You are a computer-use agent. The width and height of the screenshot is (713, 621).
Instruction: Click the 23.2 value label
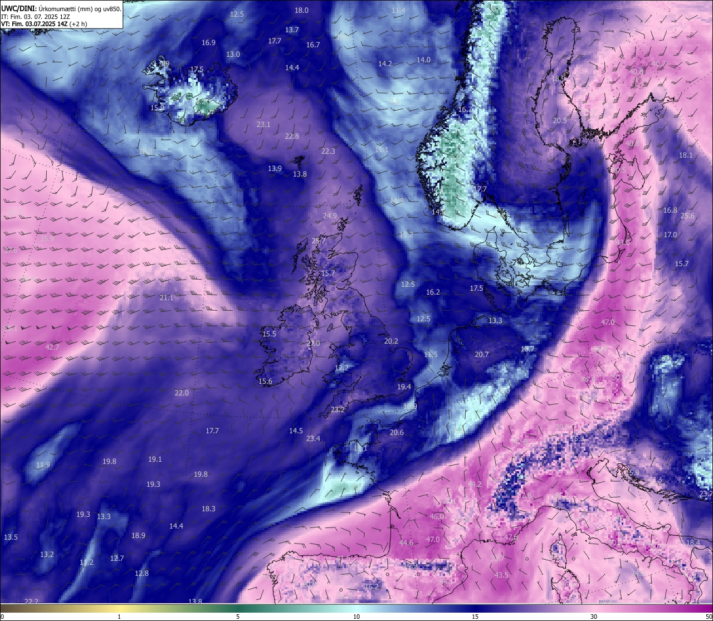(338, 409)
